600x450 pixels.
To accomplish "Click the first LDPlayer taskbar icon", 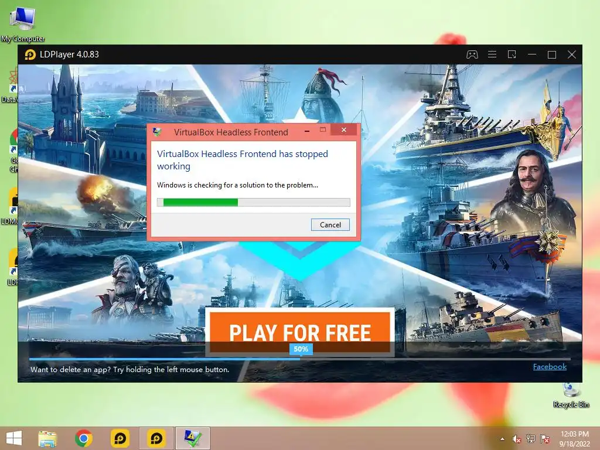I will click(x=120, y=438).
